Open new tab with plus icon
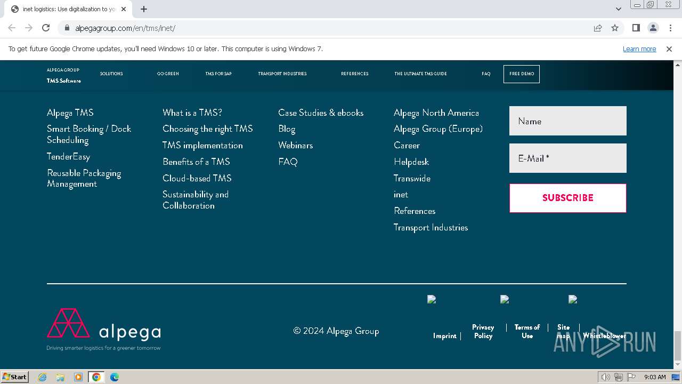This screenshot has width=682, height=384. pyautogui.click(x=144, y=9)
